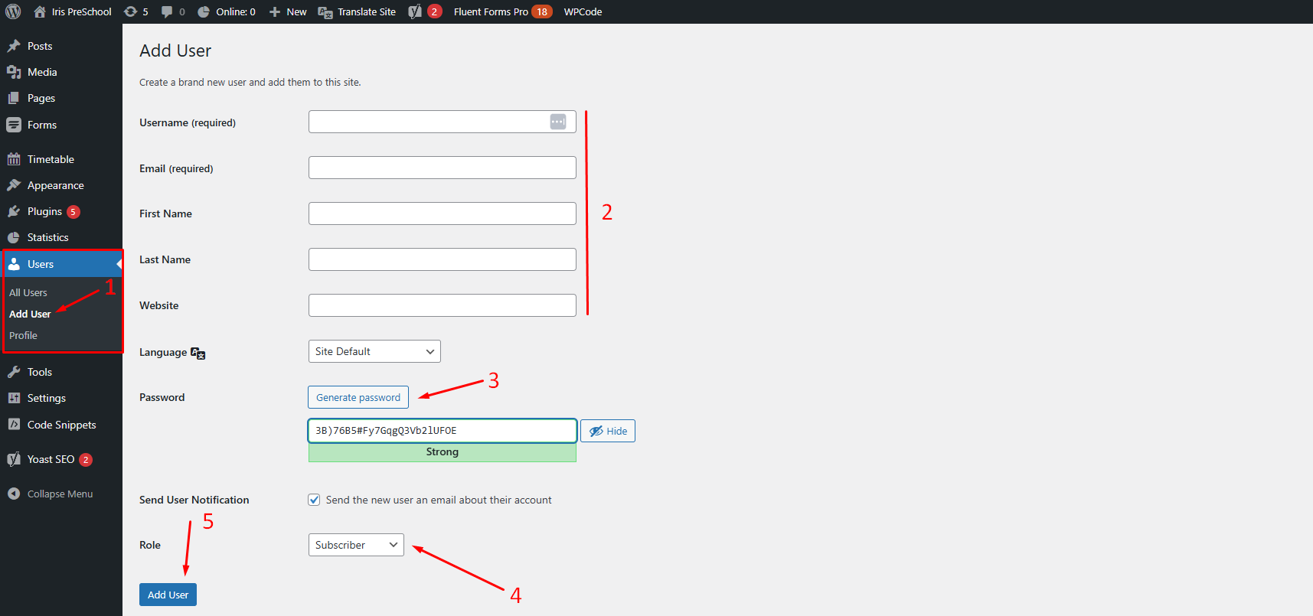This screenshot has height=616, width=1313.
Task: Expand the Role Subscriber dropdown
Action: pyautogui.click(x=356, y=545)
